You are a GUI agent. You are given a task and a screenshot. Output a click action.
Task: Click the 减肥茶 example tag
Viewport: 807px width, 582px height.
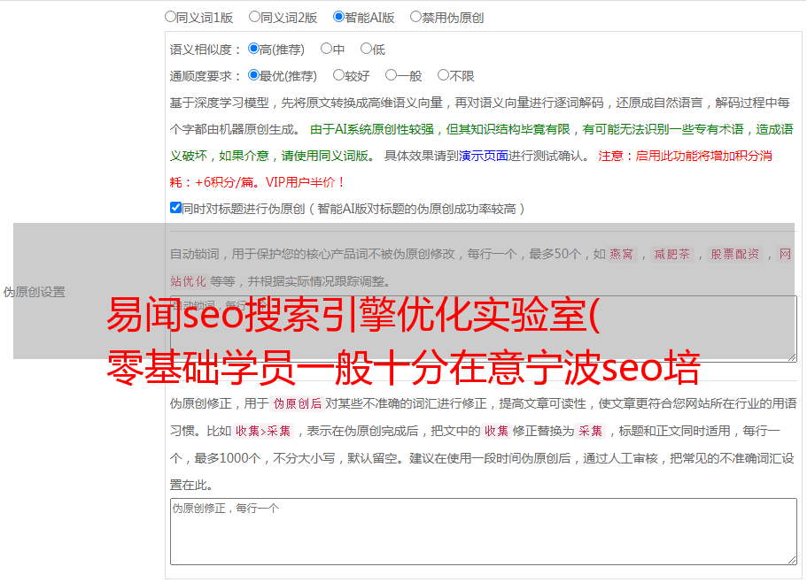[x=671, y=254]
